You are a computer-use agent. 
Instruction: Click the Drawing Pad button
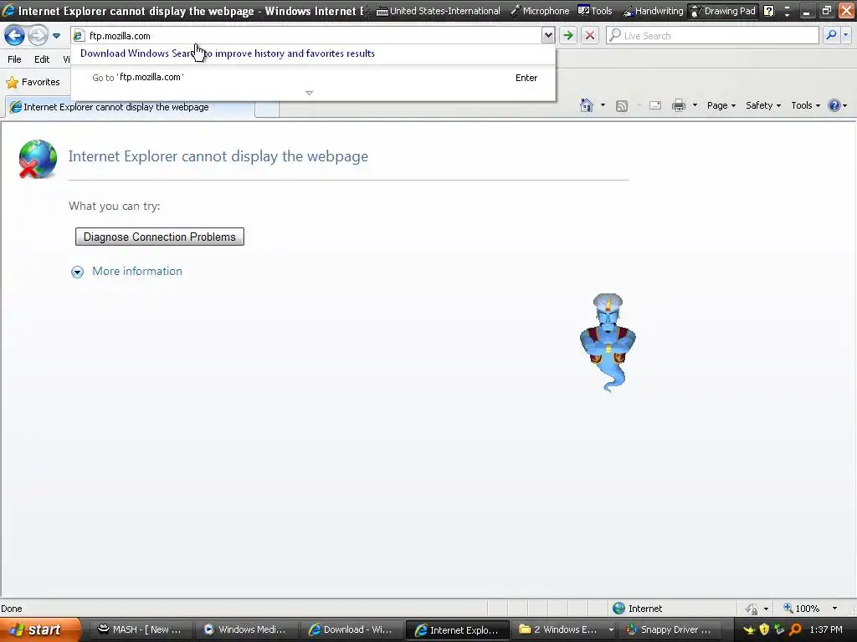point(723,11)
